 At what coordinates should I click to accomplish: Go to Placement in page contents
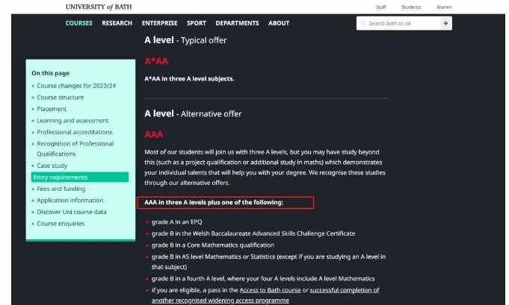52,109
